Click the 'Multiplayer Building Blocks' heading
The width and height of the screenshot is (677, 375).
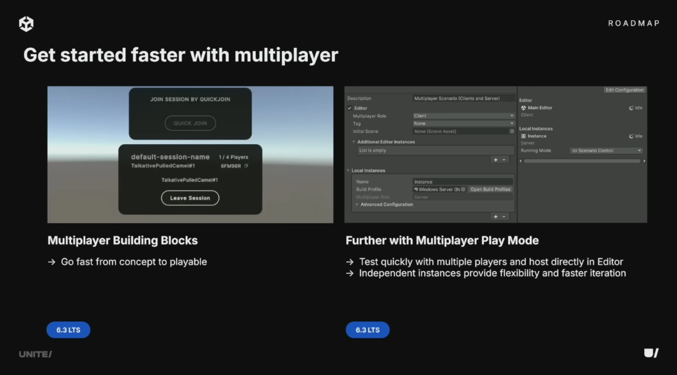coord(123,240)
